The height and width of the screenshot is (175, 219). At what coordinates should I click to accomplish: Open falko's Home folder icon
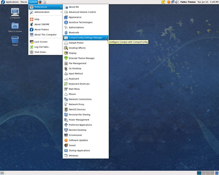click(15, 27)
